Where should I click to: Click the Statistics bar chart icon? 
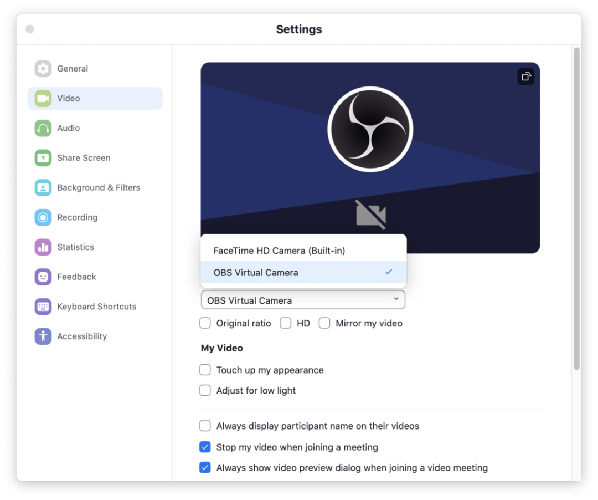[43, 247]
